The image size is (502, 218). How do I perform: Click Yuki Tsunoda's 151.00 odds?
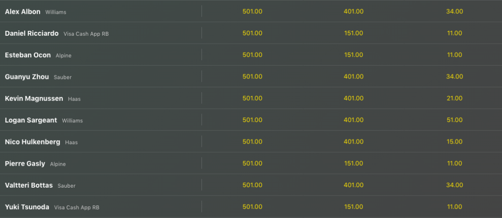[353, 207]
